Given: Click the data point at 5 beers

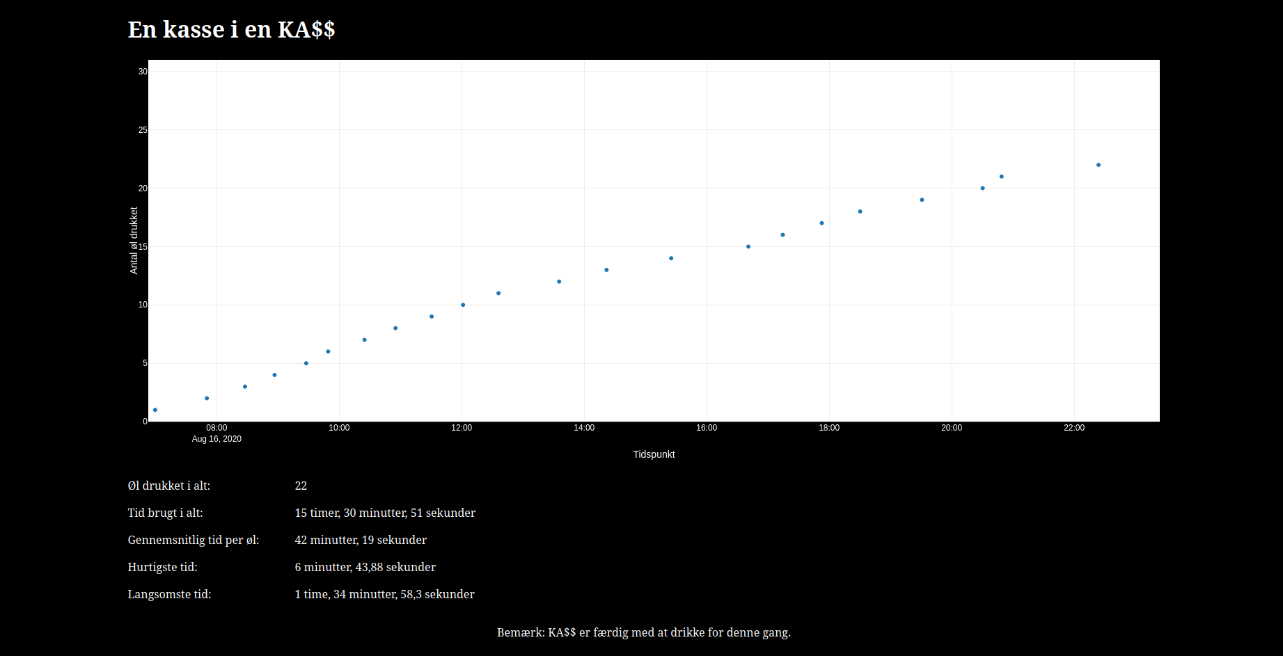Looking at the screenshot, I should tap(306, 363).
